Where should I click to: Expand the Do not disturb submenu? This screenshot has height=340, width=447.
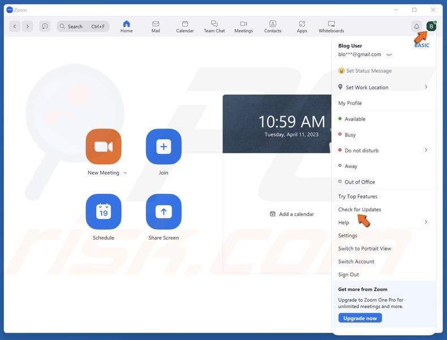[425, 150]
